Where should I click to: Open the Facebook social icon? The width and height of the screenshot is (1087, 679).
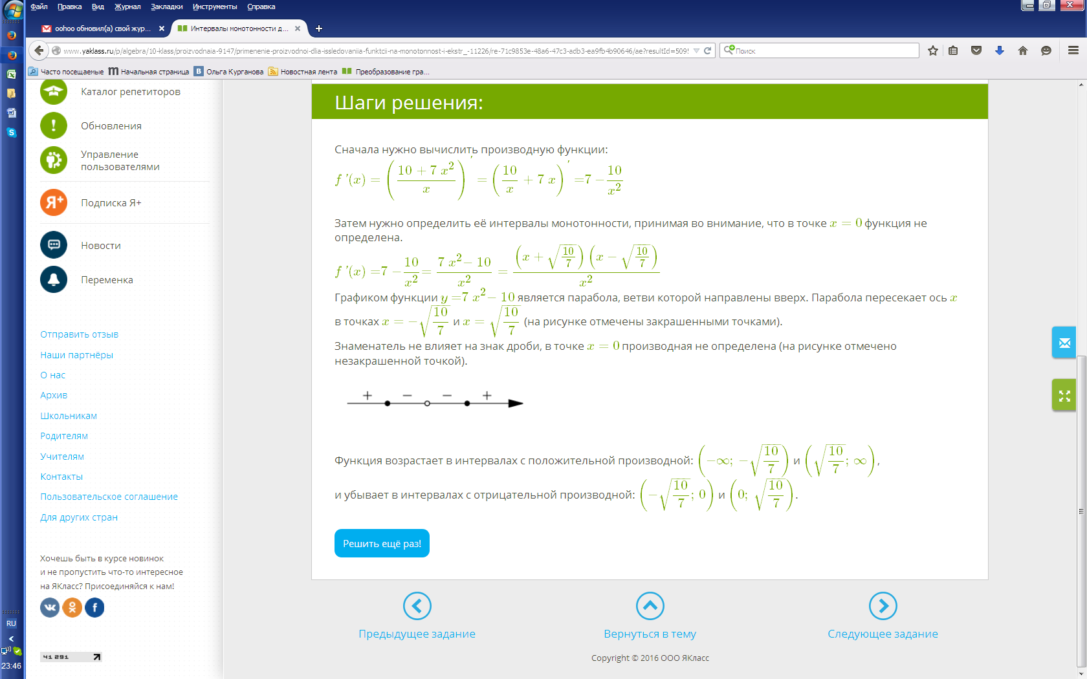(94, 607)
